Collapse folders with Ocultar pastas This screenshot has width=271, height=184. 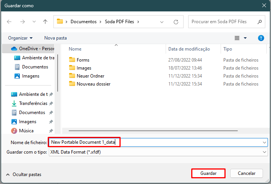pyautogui.click(x=24, y=174)
